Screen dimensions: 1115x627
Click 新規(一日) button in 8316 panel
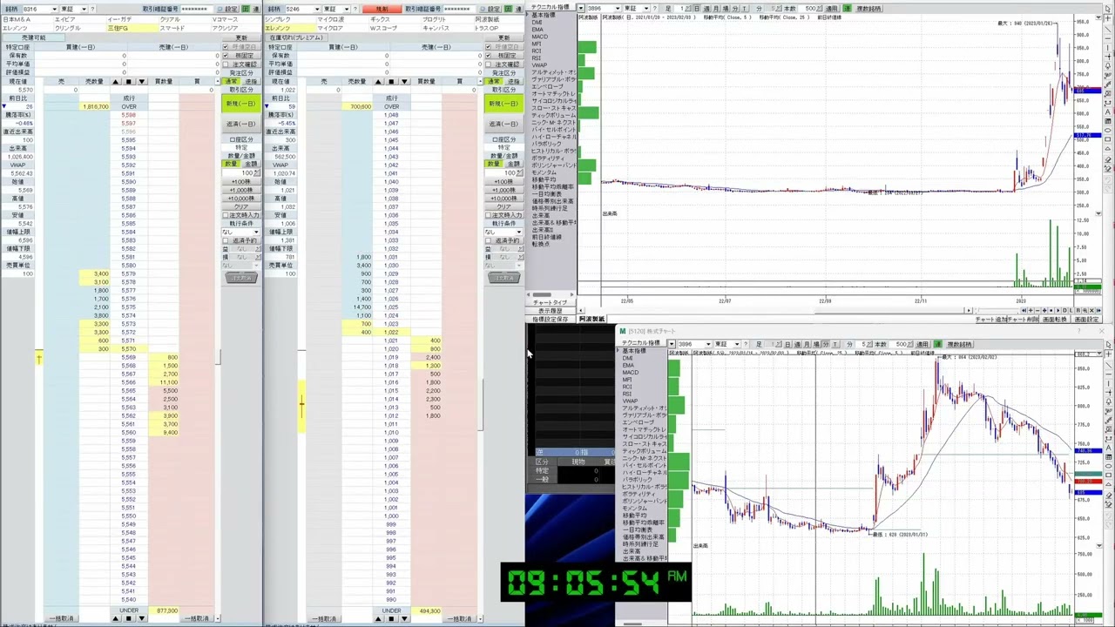click(x=240, y=104)
